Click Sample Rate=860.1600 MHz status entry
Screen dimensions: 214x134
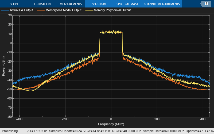click(x=163, y=131)
